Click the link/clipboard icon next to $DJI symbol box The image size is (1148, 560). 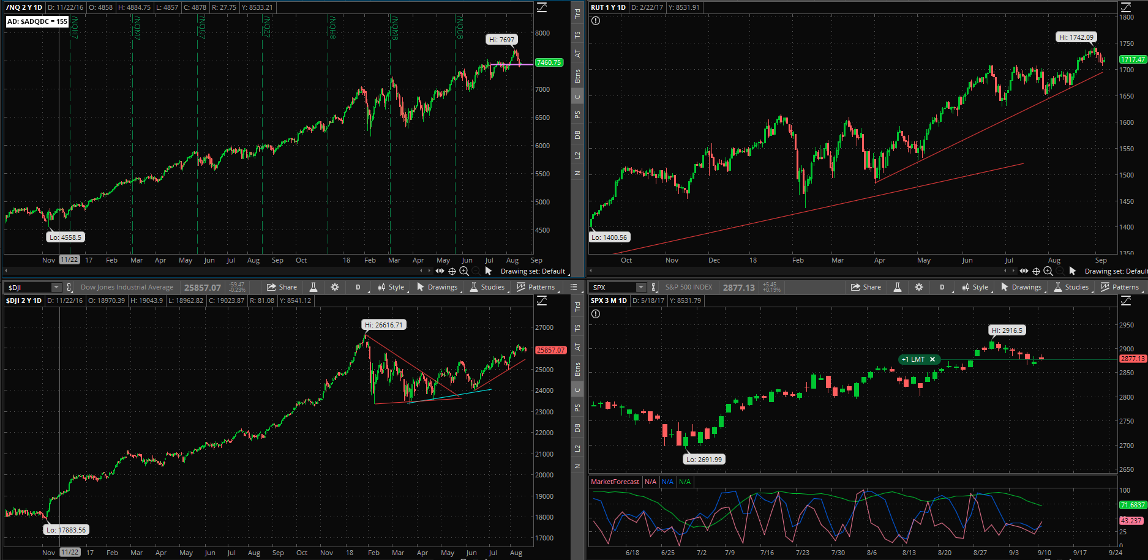[69, 287]
